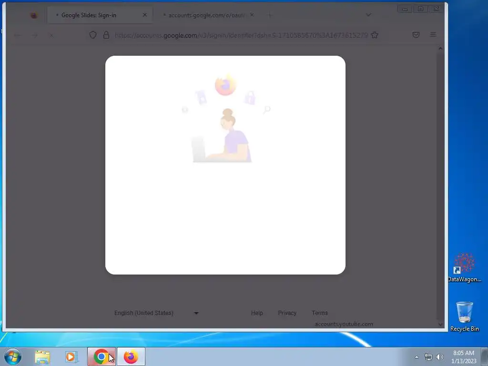The image size is (488, 366).
Task: Open the Privacy link
Action: point(287,313)
